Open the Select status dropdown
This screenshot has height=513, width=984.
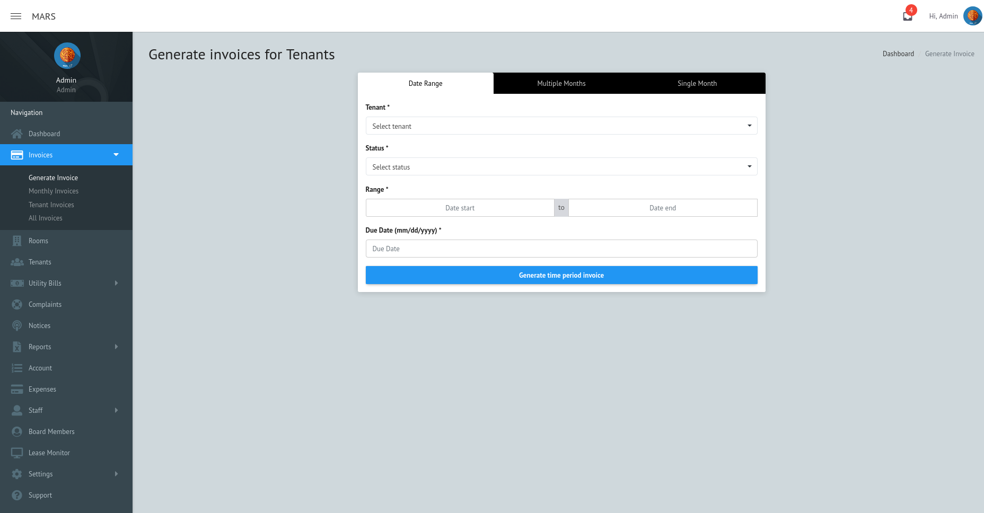561,166
